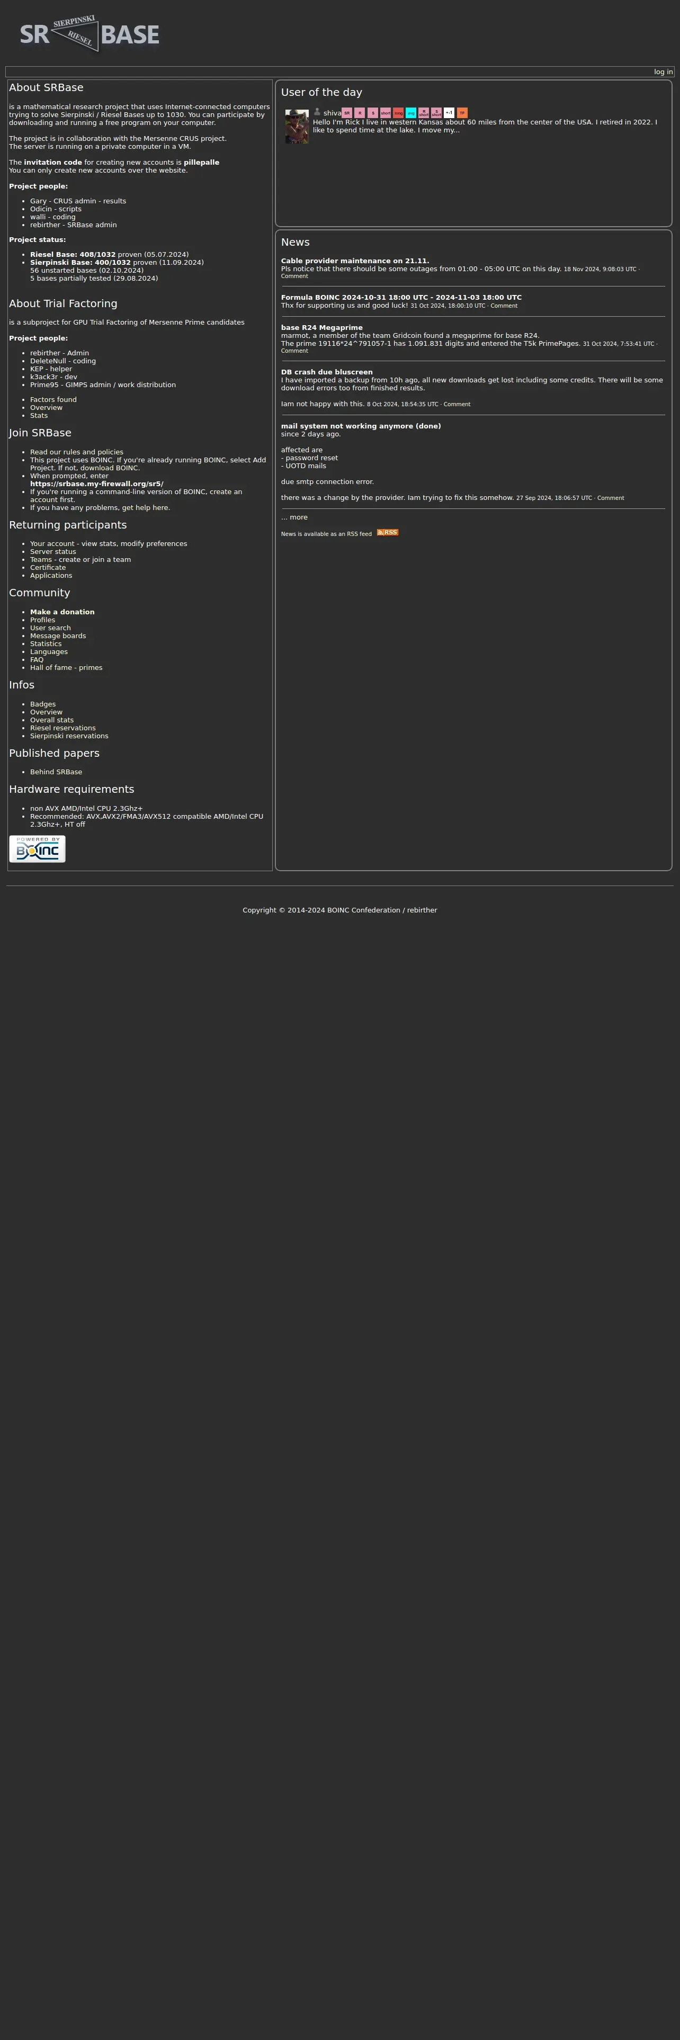Screen dimensions: 680x2040
Task: Open the Factors found link
Action: click(x=53, y=400)
